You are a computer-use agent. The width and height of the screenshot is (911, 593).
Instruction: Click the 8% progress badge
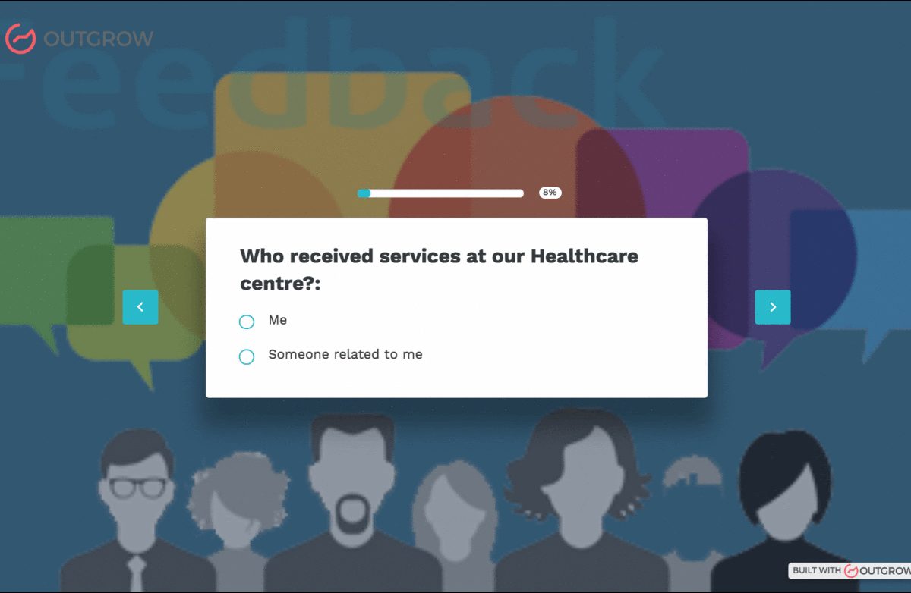coord(550,193)
